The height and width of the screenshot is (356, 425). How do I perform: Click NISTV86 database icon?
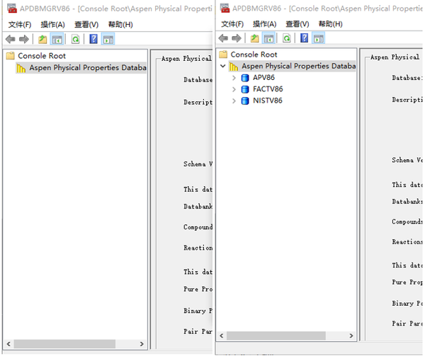point(245,101)
